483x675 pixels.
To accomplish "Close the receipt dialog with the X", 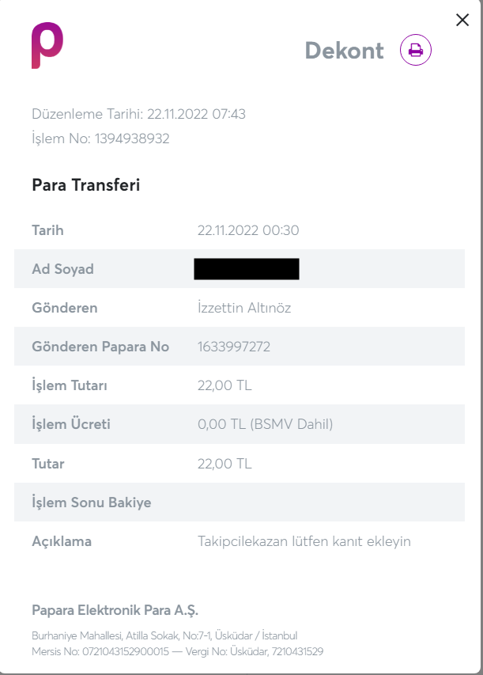I will [462, 21].
